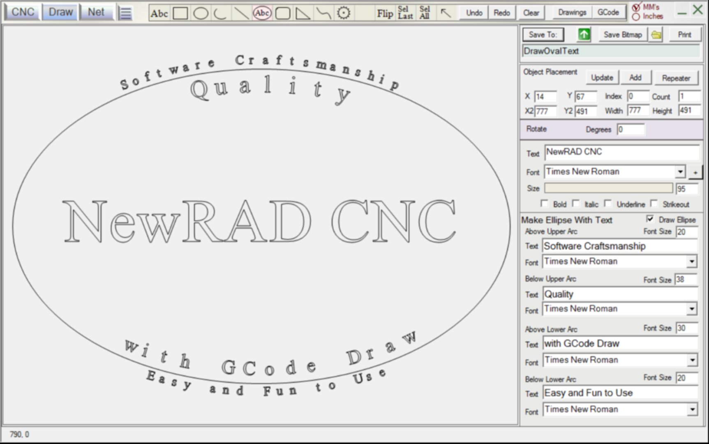Click the Clear button

coord(531,13)
